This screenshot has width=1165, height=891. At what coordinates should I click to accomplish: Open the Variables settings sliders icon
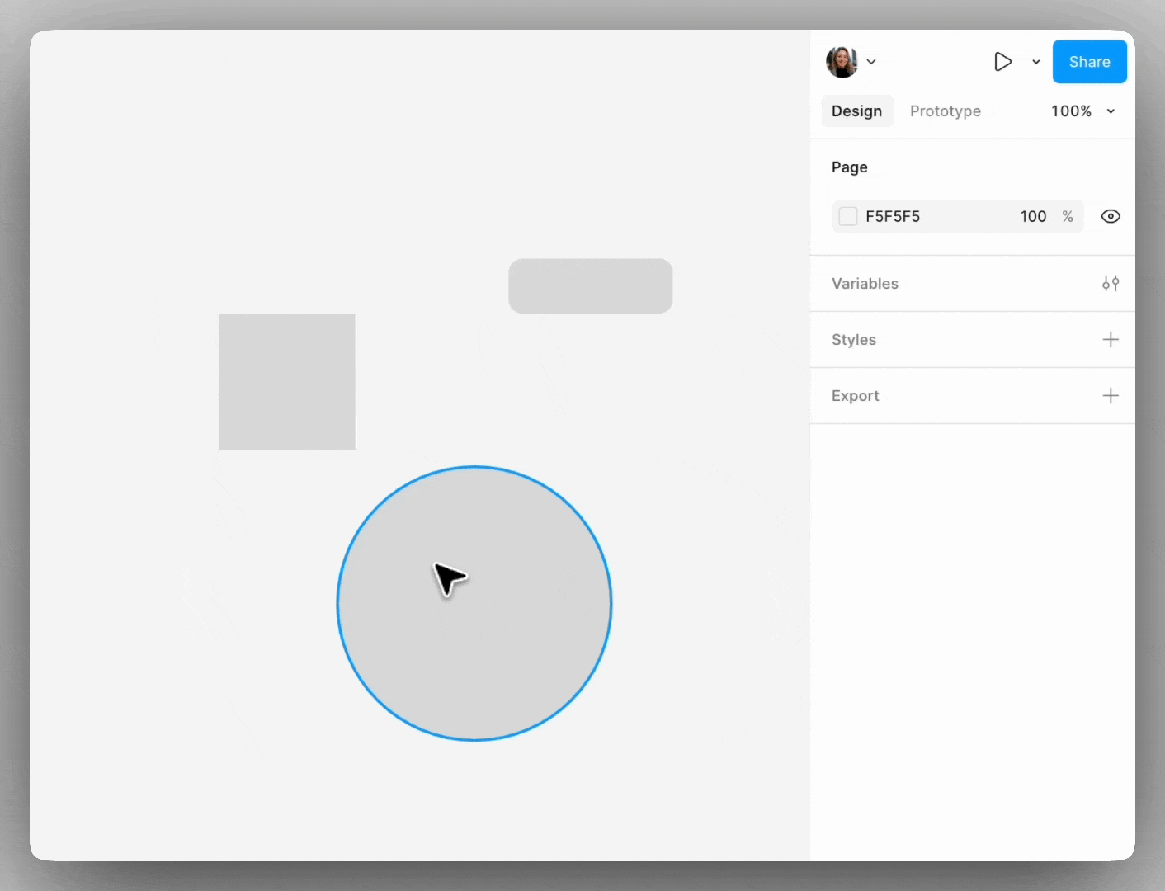click(1111, 284)
